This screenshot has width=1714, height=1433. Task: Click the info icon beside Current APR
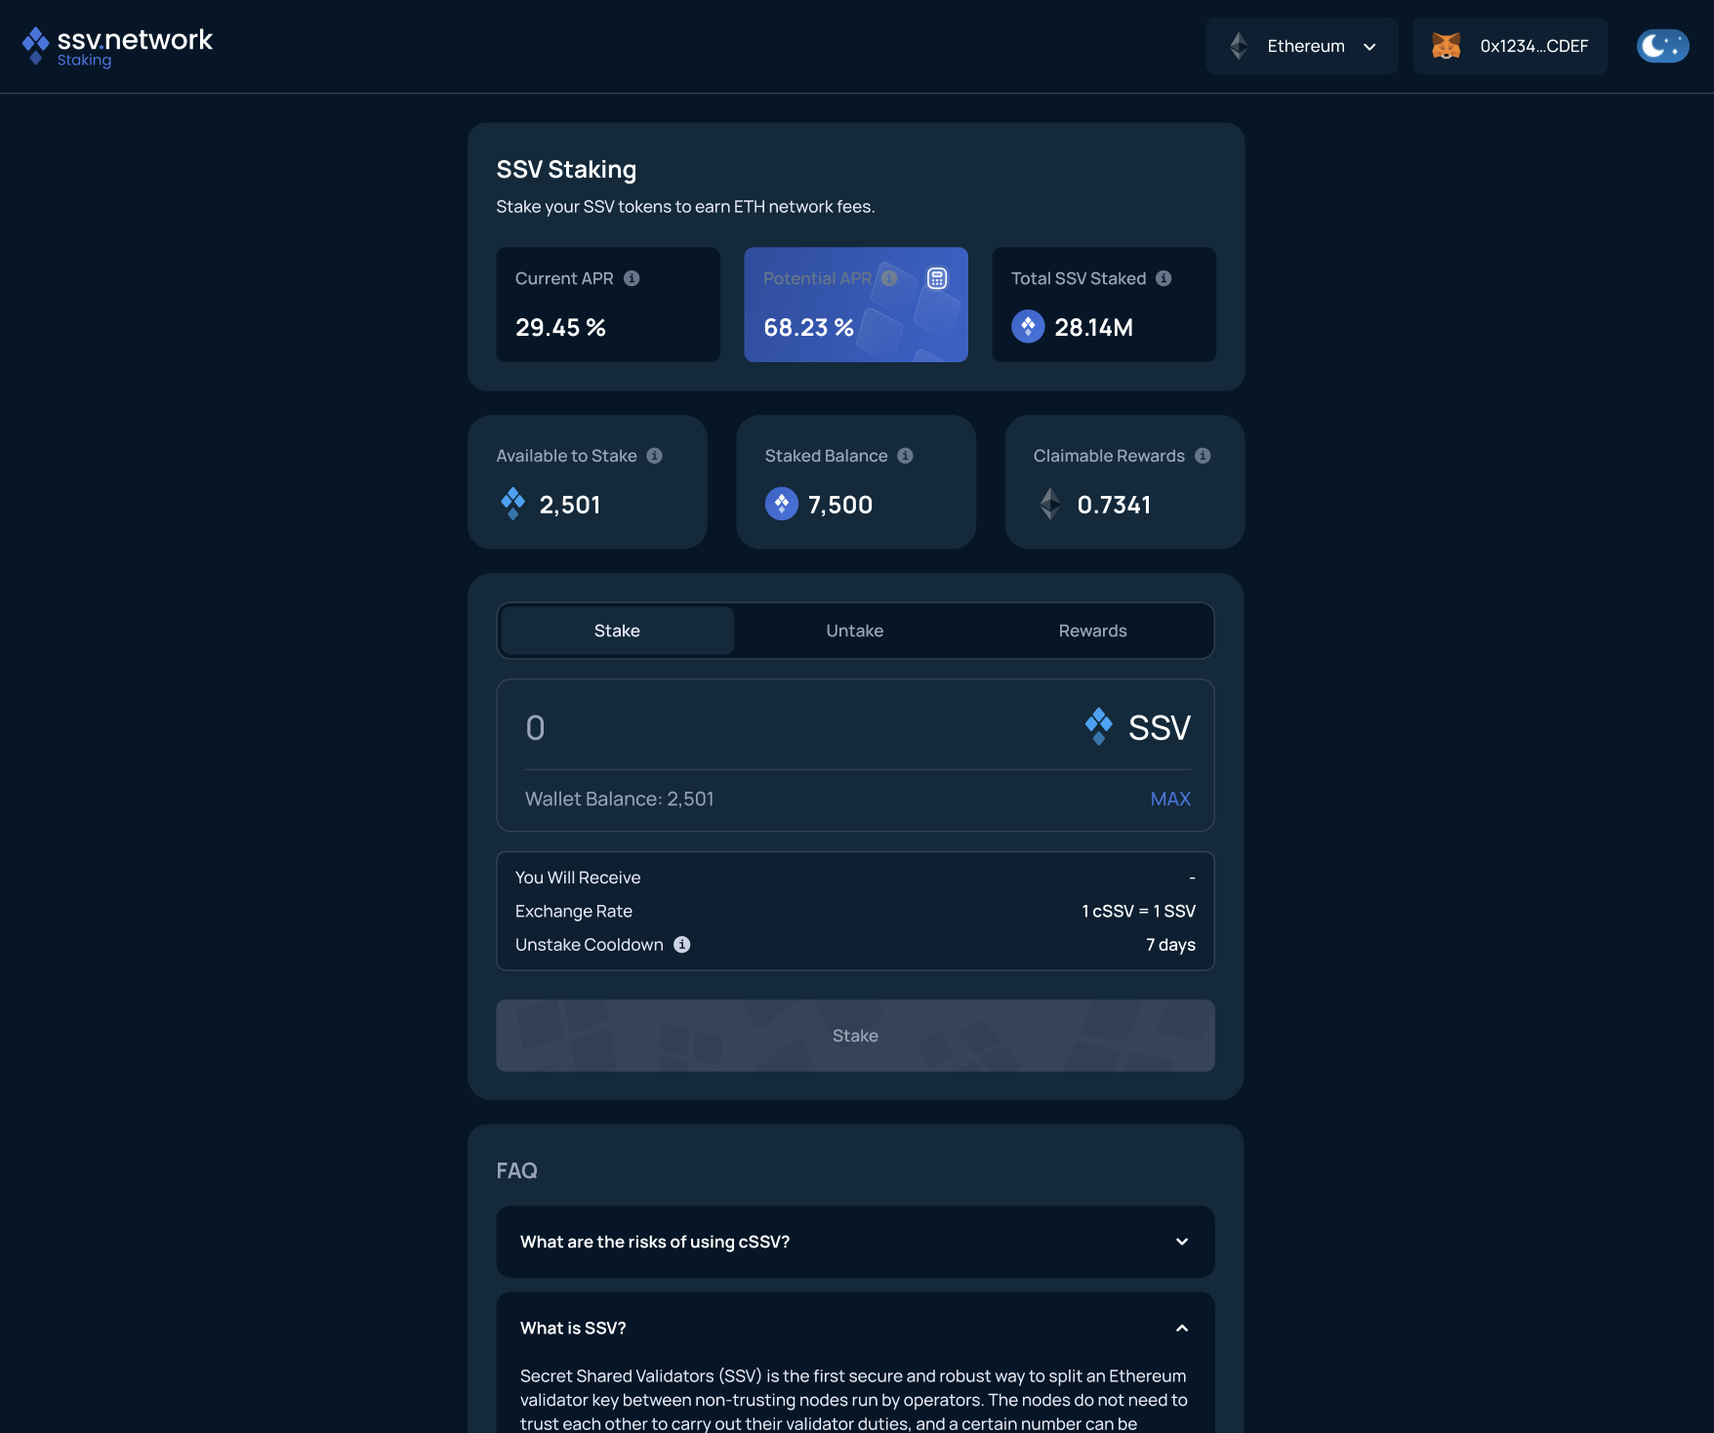(632, 278)
